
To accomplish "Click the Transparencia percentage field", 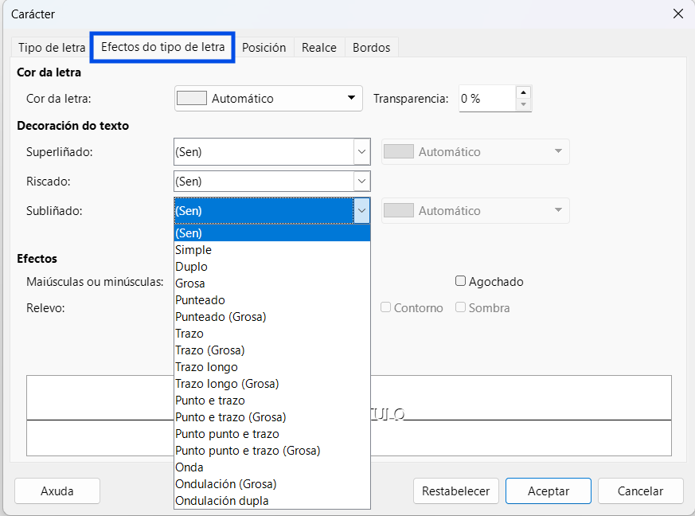I will [x=487, y=99].
